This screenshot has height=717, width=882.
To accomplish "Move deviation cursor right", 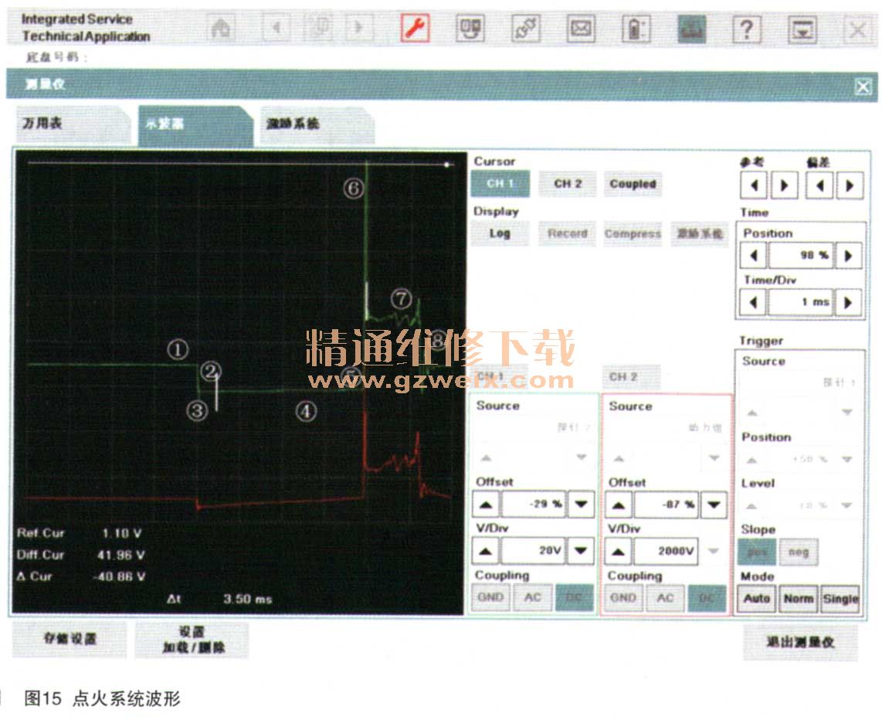I will point(850,185).
